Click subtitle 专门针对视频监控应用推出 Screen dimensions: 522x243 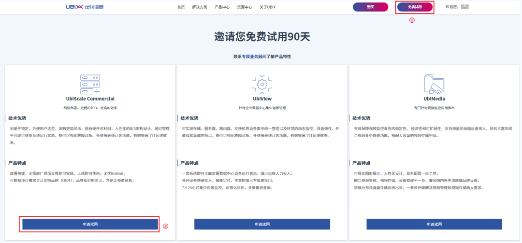point(434,108)
